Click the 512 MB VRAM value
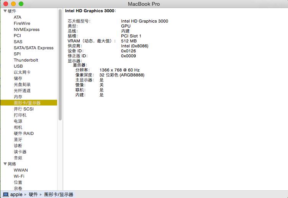288x198 pixels. (129, 41)
